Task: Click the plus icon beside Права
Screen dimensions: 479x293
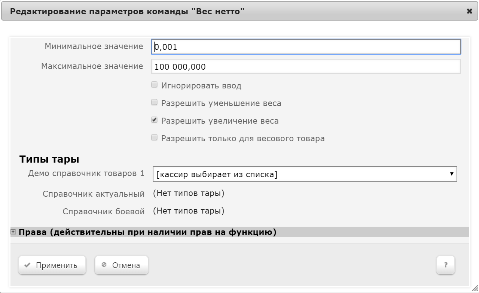Action: coord(13,232)
